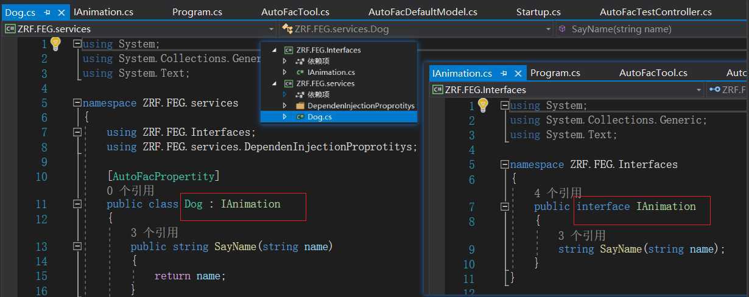Click the [AutoFacPropertity] attribute on line 10
The width and height of the screenshot is (749, 297).
point(163,176)
